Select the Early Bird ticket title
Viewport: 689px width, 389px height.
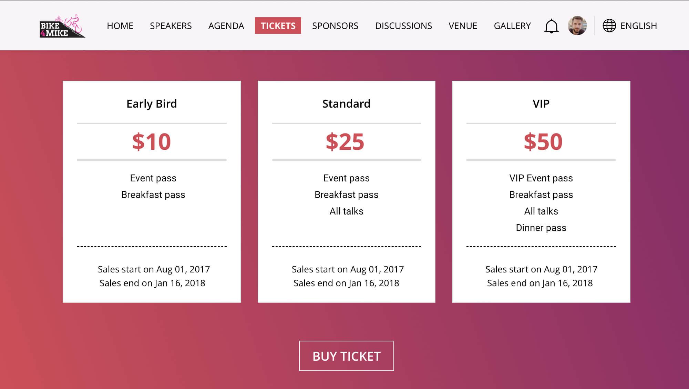152,104
